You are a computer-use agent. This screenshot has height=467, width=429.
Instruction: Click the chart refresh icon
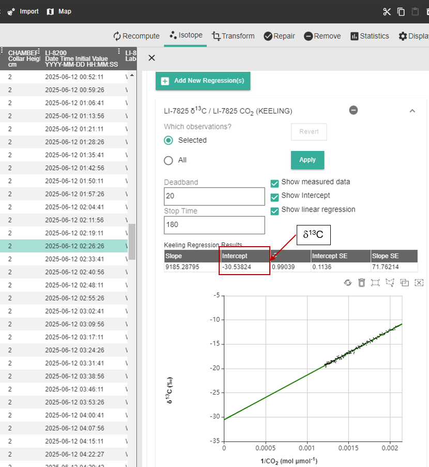pyautogui.click(x=348, y=282)
